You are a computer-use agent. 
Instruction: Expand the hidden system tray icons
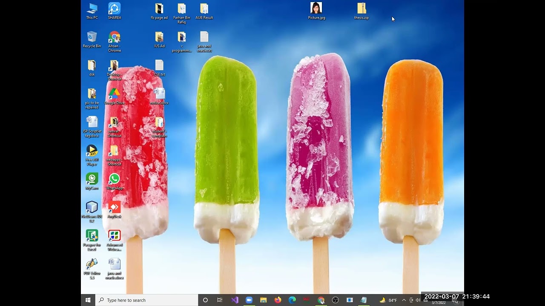(404, 300)
